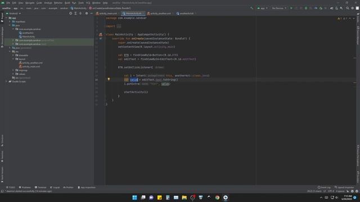Image resolution: width=360 pixels, height=202 pixels.
Task: Open the No Devices device dropdown
Action: point(279,8)
